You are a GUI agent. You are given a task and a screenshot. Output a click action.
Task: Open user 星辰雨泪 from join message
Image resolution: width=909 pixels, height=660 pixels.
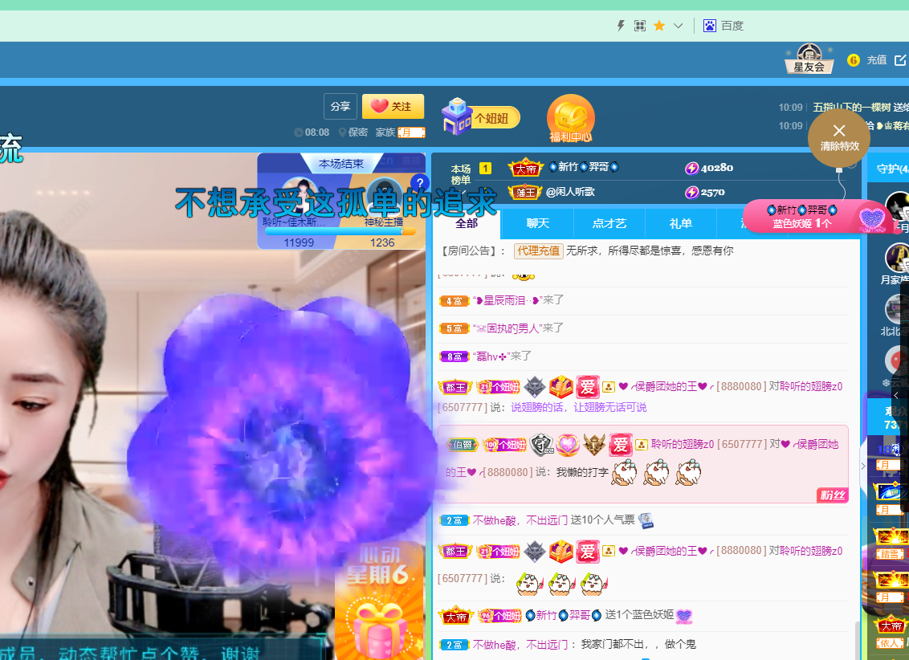507,300
